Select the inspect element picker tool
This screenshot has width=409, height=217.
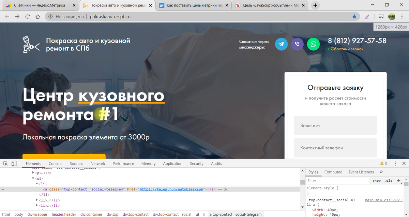pos(5,163)
